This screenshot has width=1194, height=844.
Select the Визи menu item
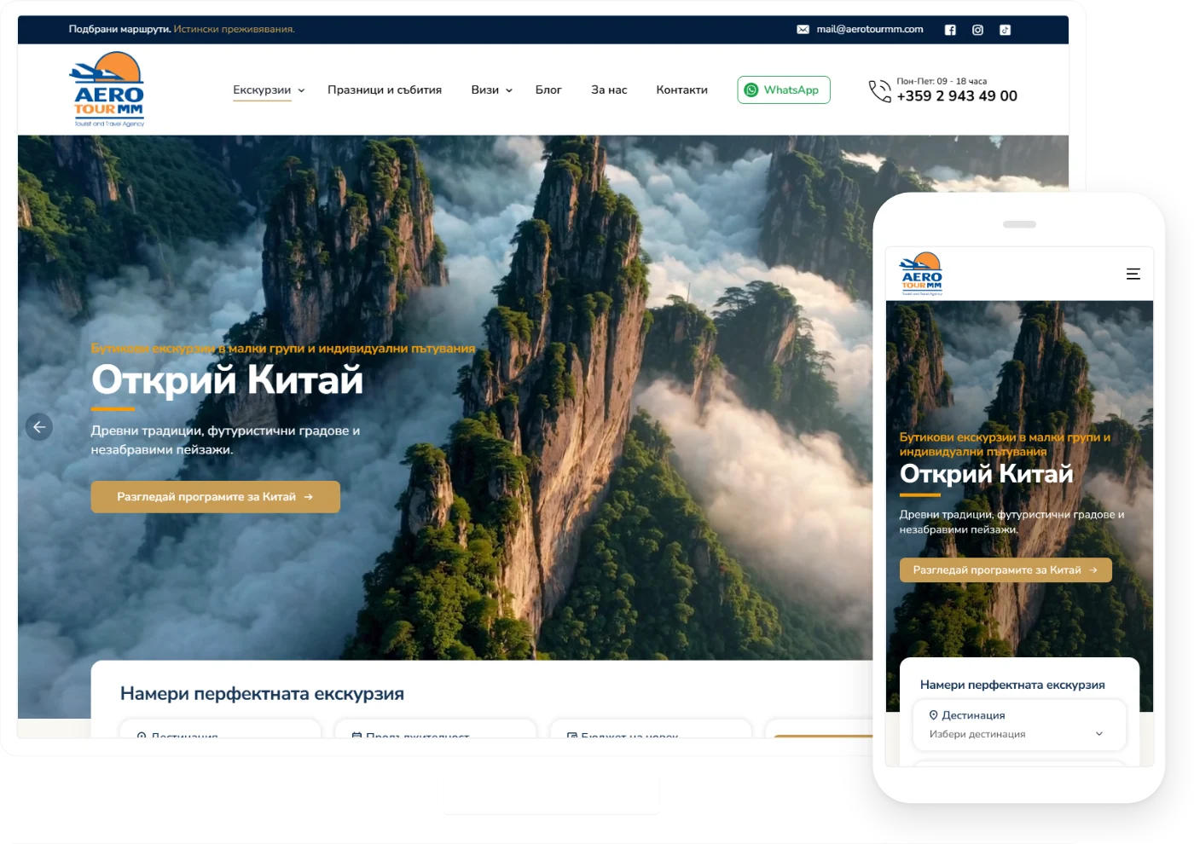click(484, 90)
